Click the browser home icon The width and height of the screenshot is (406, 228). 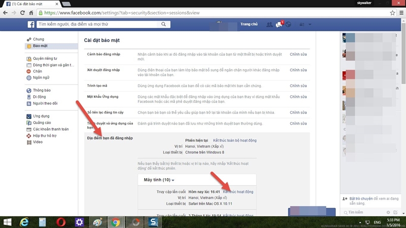[x=31, y=13]
